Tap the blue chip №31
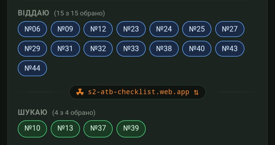The height and width of the screenshot is (145, 275). 65,49
